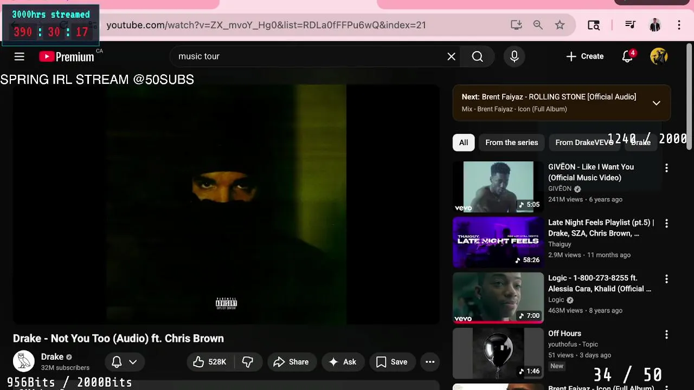This screenshot has width=694, height=390.
Task: Click the browser zoom magnifier icon
Action: click(x=538, y=25)
